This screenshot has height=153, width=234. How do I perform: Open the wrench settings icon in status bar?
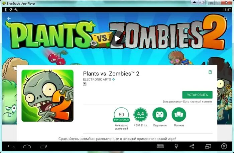16,10
